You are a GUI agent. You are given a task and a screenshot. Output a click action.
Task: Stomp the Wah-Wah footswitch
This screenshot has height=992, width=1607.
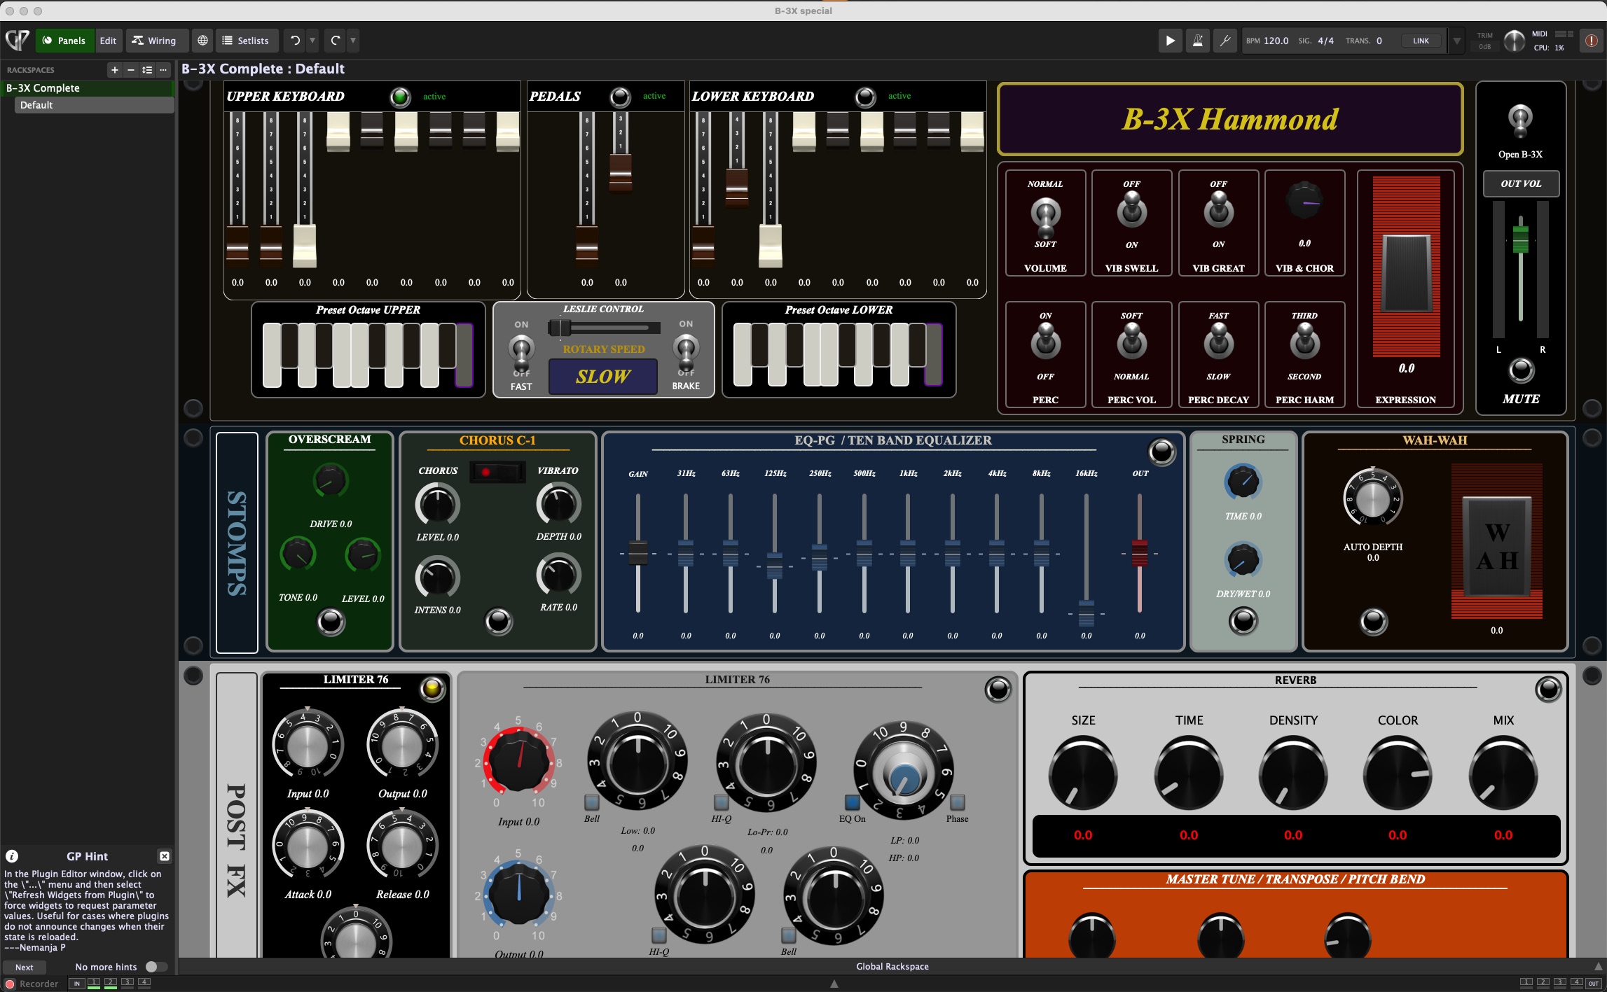1373,621
